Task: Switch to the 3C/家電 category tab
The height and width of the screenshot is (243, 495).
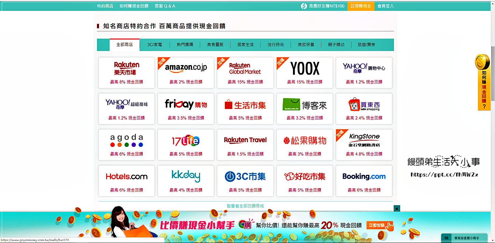Action: [155, 45]
